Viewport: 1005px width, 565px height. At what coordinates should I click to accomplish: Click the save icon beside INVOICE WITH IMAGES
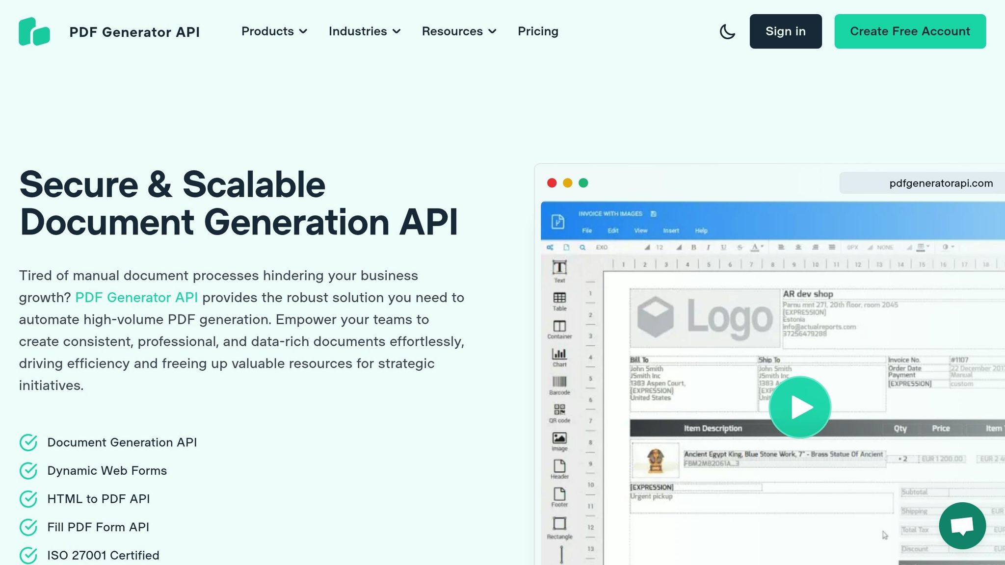coord(653,214)
